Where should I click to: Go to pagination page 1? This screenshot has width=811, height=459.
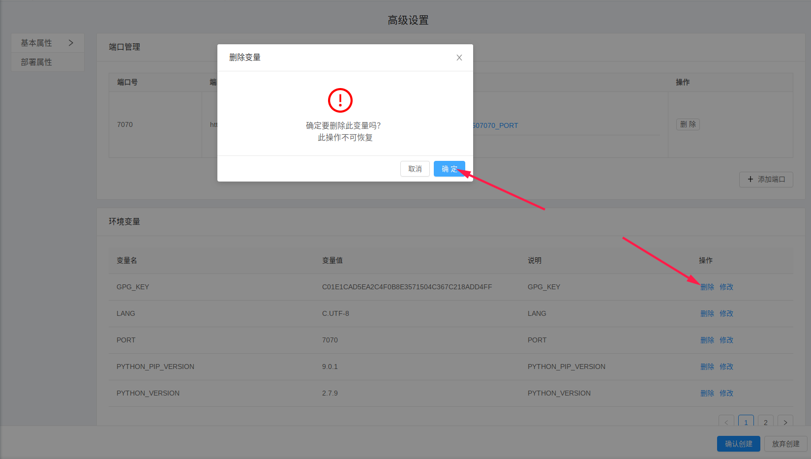point(746,421)
